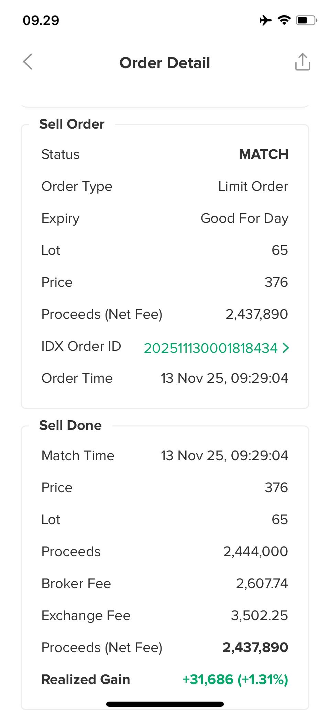Tap the back arrow icon

click(x=28, y=62)
